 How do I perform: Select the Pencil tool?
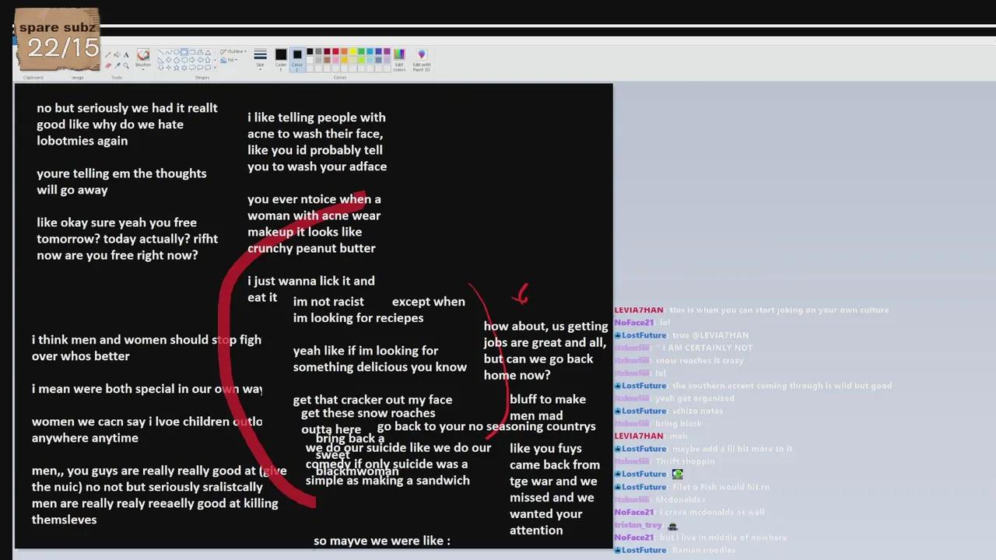click(x=107, y=53)
